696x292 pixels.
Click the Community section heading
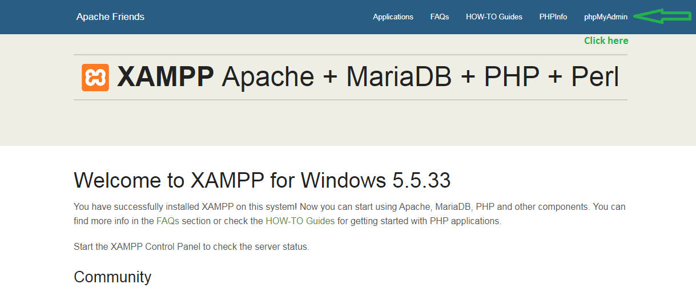point(112,277)
